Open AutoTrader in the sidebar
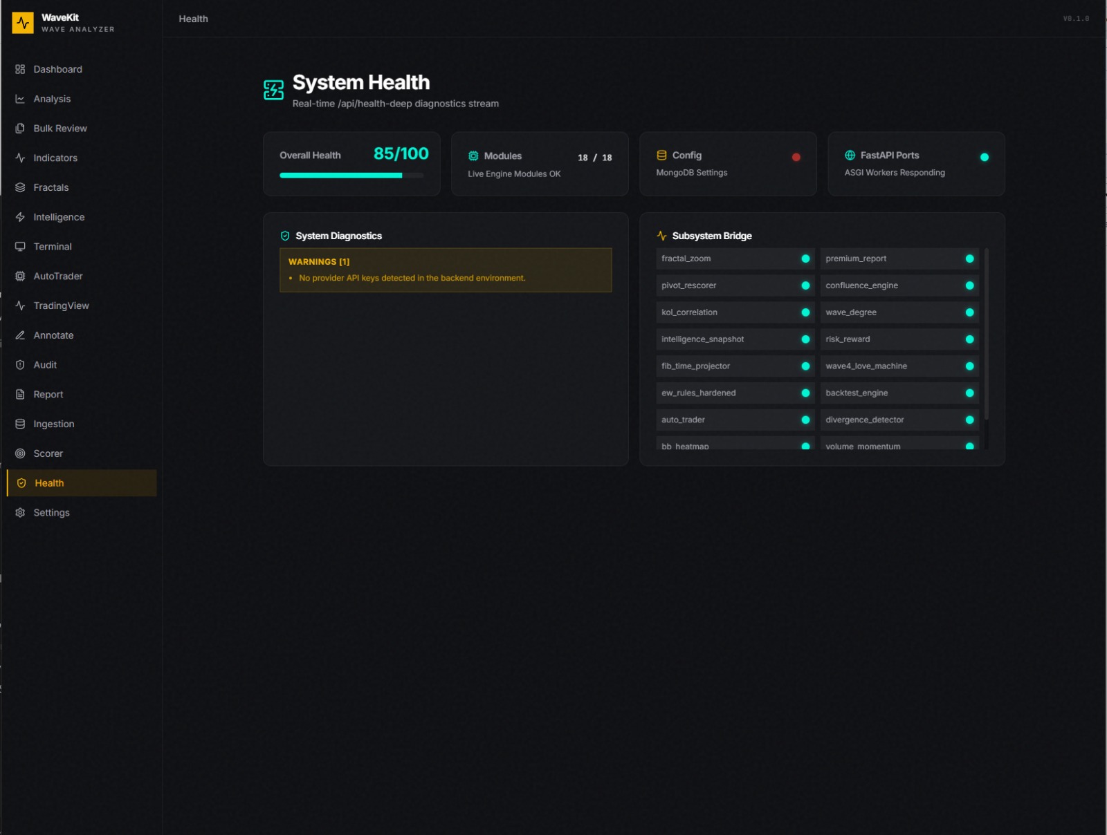This screenshot has width=1107, height=835. [82, 276]
